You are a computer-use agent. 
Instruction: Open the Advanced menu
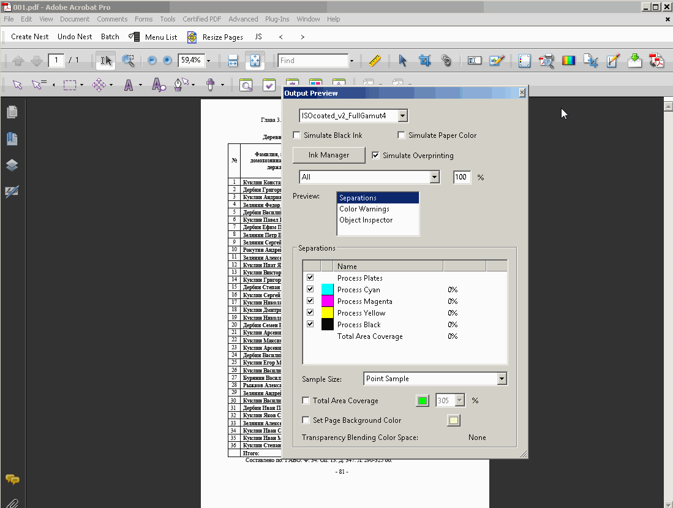pyautogui.click(x=243, y=19)
